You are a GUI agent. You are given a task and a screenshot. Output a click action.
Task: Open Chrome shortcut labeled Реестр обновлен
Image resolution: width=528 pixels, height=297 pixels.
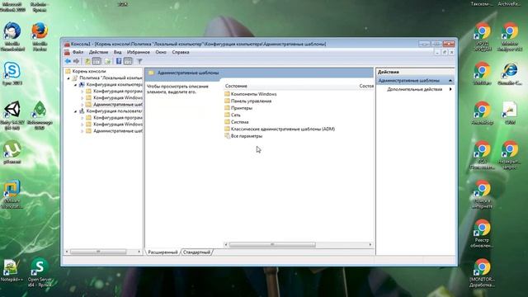click(x=482, y=233)
